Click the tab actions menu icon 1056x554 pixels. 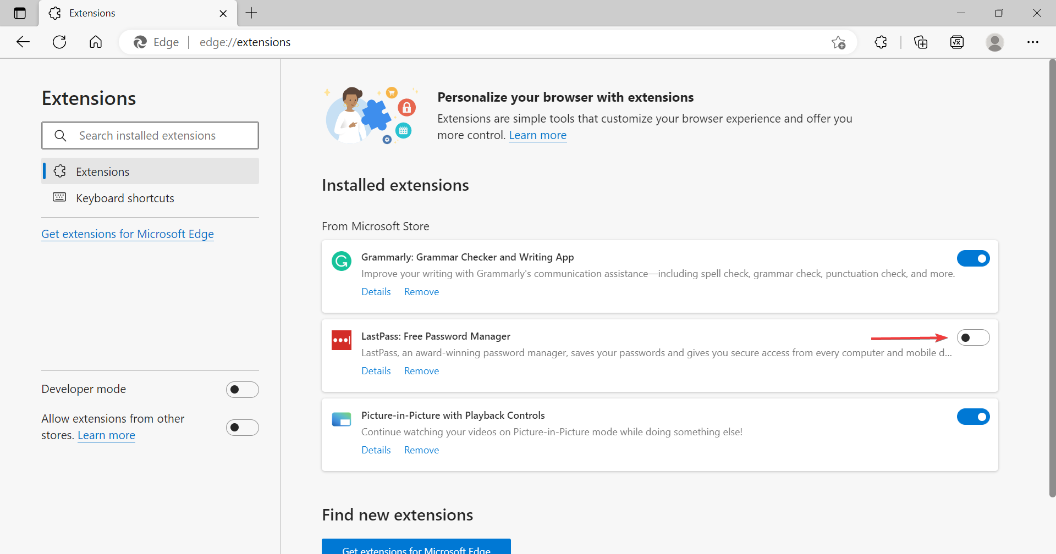point(20,13)
